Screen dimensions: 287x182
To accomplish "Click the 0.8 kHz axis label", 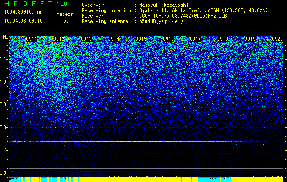I will (4, 127).
